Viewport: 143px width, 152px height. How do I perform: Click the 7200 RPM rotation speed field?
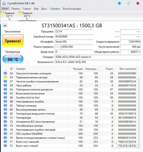coord(131,42)
